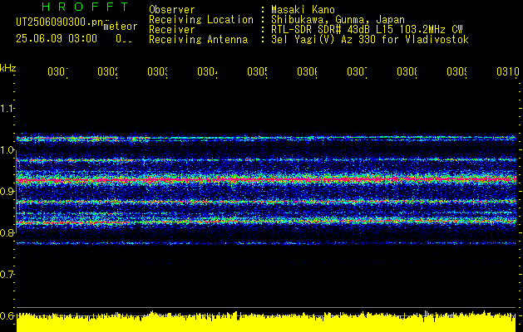
Task: Select the observer name Masaki Kano
Action: point(303,9)
